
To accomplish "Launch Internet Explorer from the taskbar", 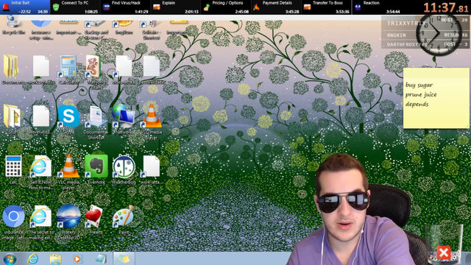I will (x=32, y=258).
